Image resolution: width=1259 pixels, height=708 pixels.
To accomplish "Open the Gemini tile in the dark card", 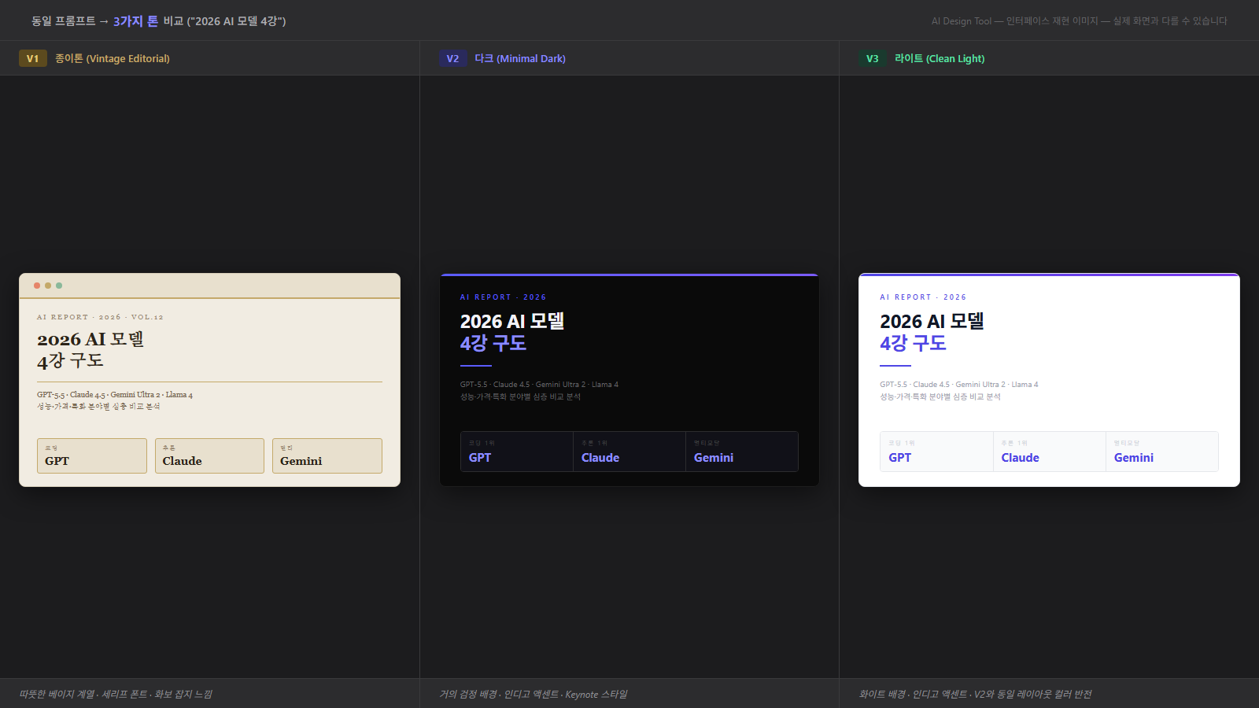I will click(x=742, y=452).
